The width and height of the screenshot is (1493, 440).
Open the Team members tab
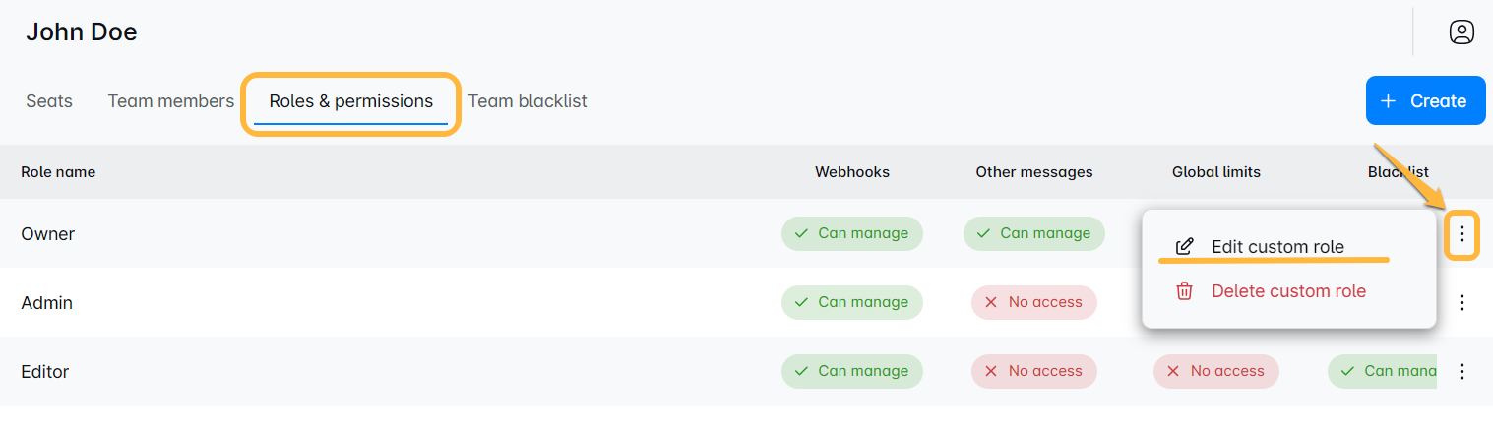click(171, 101)
